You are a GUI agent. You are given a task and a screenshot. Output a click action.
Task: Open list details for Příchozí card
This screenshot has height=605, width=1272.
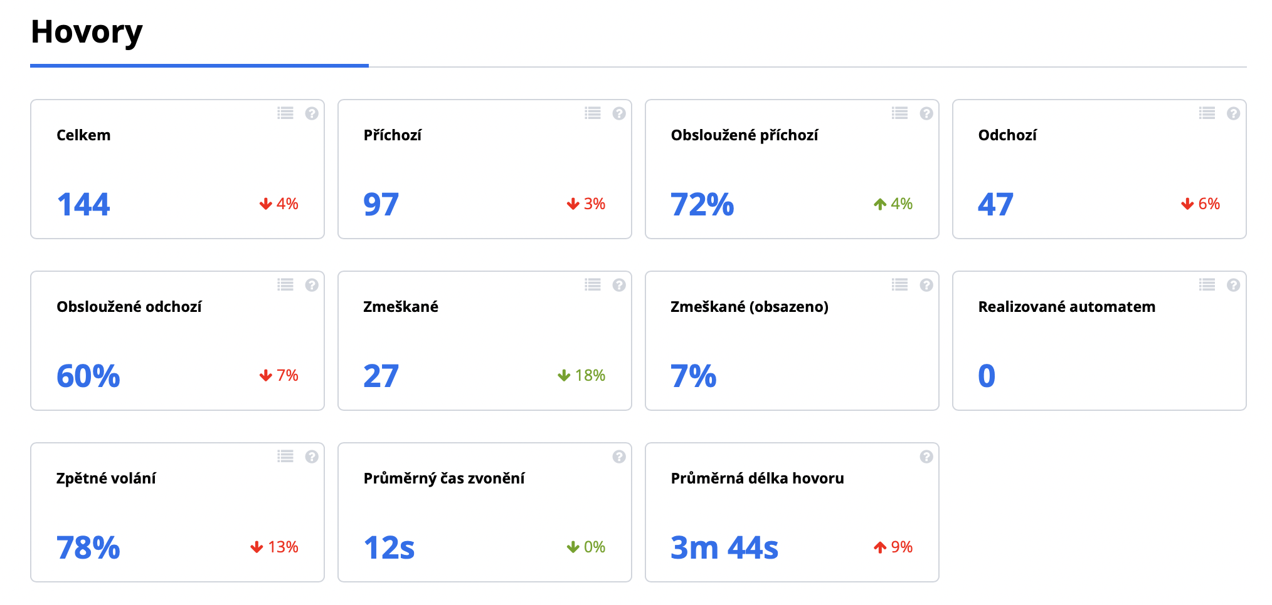point(593,113)
